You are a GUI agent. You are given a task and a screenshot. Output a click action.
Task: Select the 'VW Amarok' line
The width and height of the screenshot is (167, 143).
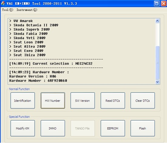(21, 21)
